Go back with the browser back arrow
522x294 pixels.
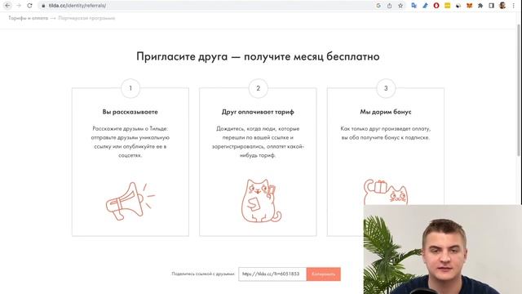point(7,6)
